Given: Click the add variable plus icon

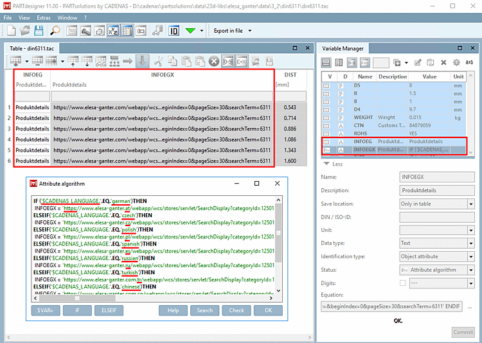Looking at the screenshot, I should (x=397, y=62).
